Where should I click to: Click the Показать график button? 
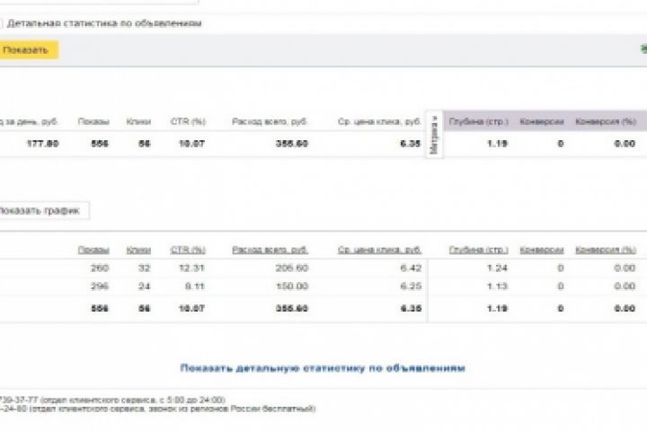[43, 210]
